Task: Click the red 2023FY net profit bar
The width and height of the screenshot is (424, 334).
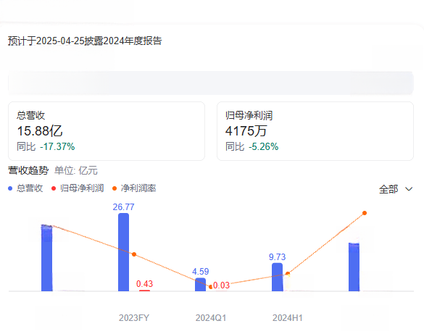Action: pyautogui.click(x=145, y=291)
